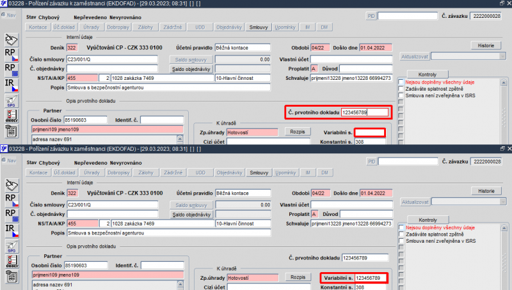
Task: Open dropdown next to Aktualizovat in lower window
Action: click(502, 202)
